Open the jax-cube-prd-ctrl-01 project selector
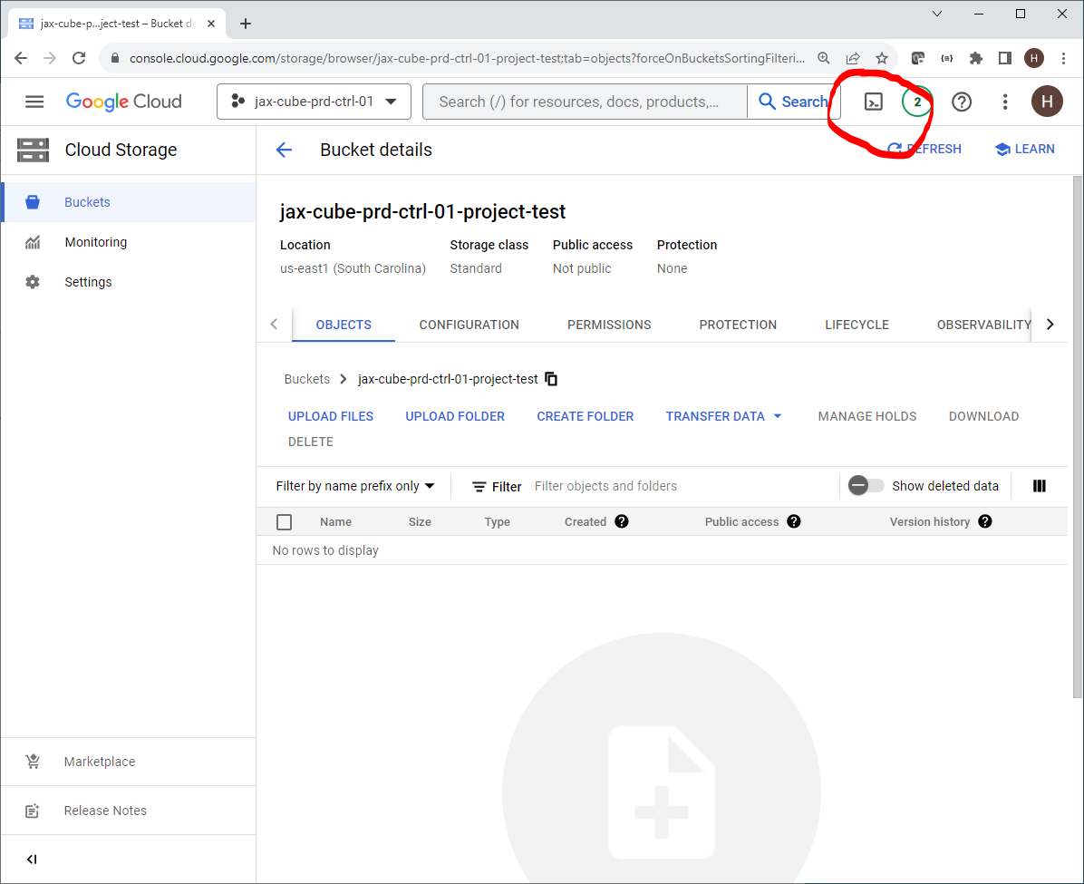 [x=314, y=102]
